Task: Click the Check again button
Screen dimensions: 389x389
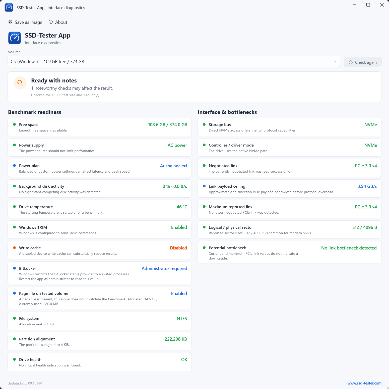Action: click(x=362, y=62)
